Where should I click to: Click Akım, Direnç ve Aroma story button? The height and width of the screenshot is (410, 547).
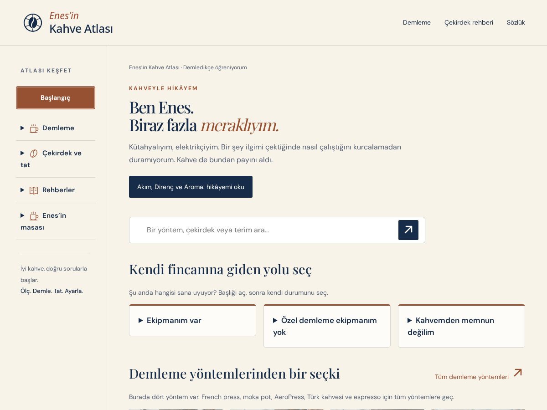(191, 187)
